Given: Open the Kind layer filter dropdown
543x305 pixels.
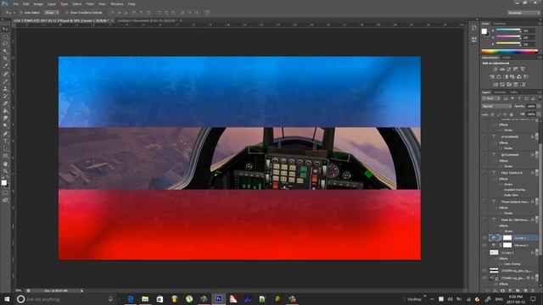Looking at the screenshot, I should [x=490, y=98].
